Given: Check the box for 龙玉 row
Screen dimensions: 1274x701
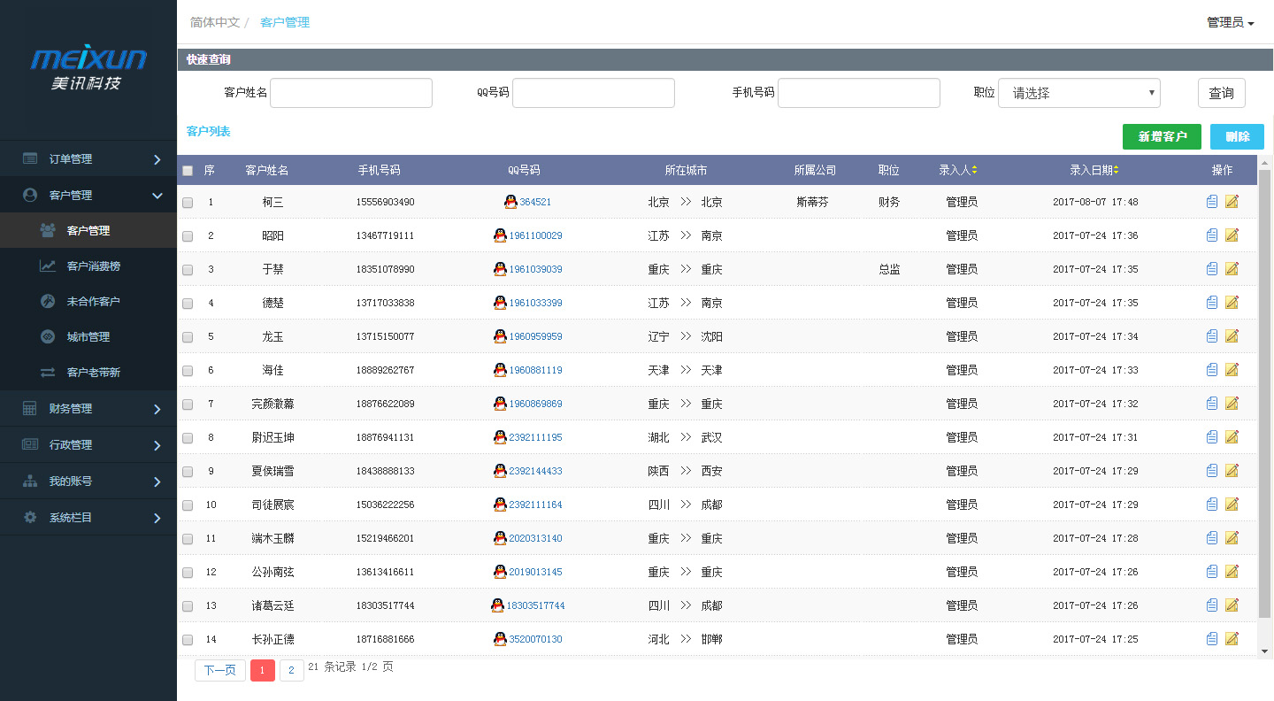Looking at the screenshot, I should tap(188, 337).
